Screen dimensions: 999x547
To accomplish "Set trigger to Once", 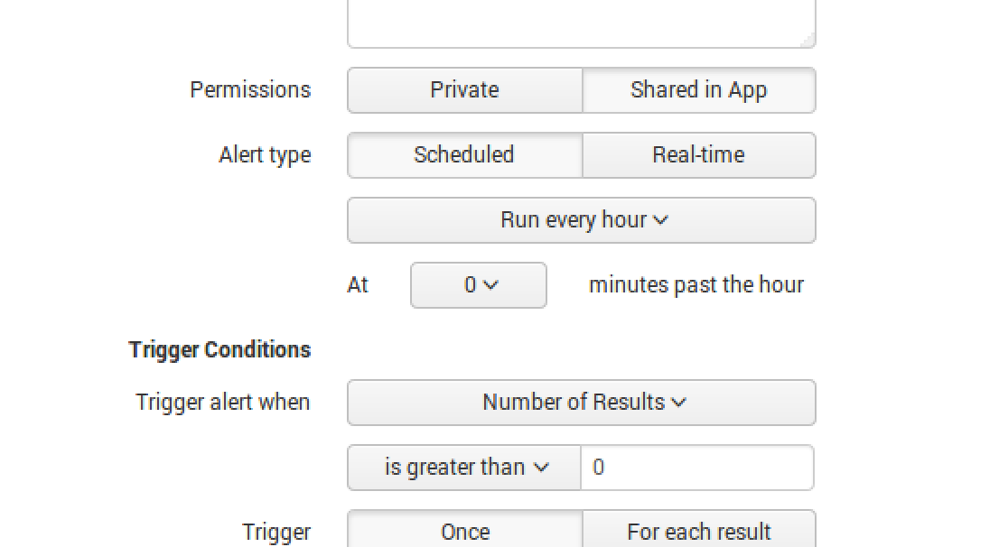I will 464,532.
